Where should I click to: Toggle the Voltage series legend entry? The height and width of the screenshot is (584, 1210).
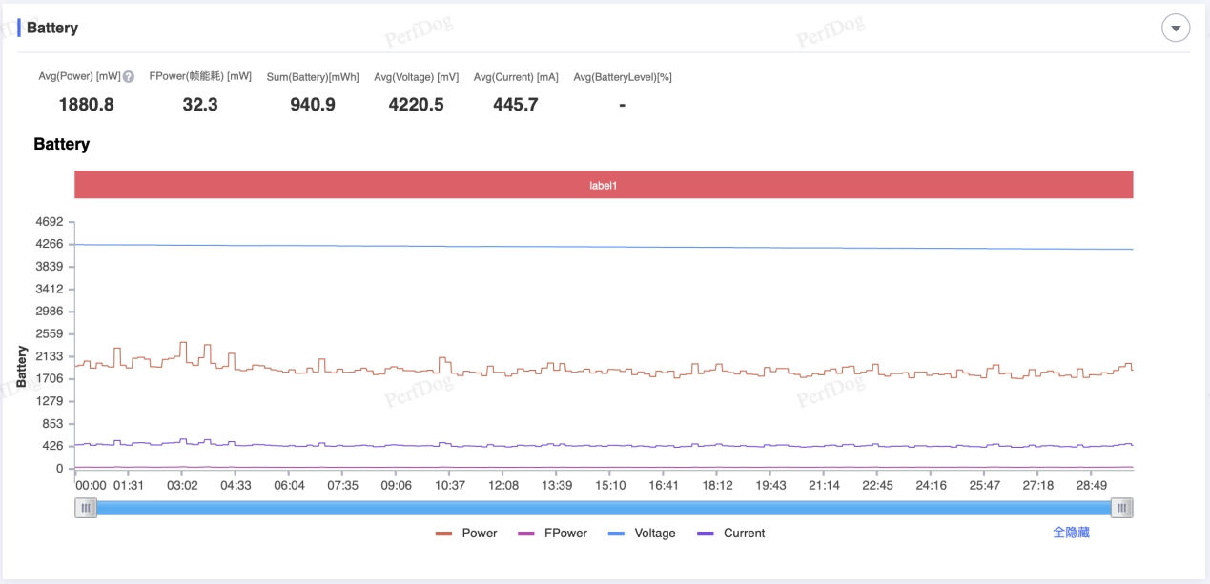point(642,534)
